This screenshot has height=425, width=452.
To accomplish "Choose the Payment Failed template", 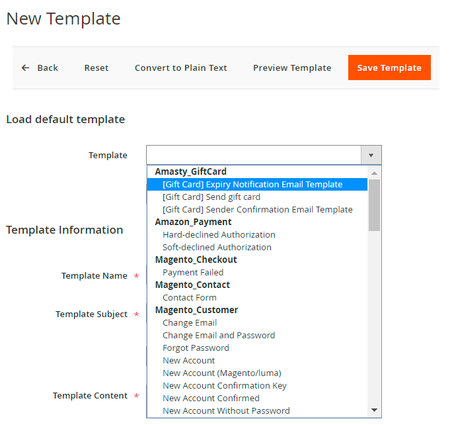I will (193, 272).
